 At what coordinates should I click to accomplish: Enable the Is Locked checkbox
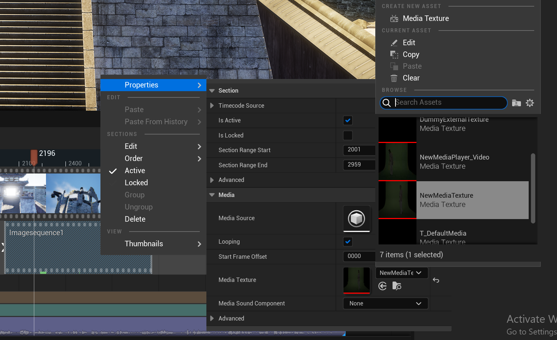(348, 135)
